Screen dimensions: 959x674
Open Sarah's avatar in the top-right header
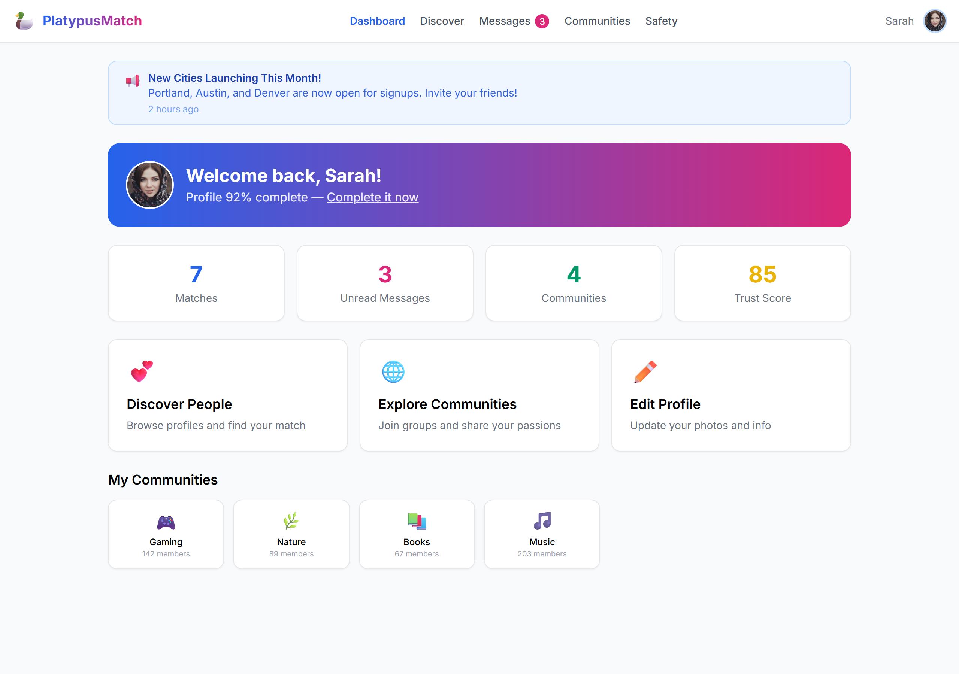(934, 21)
